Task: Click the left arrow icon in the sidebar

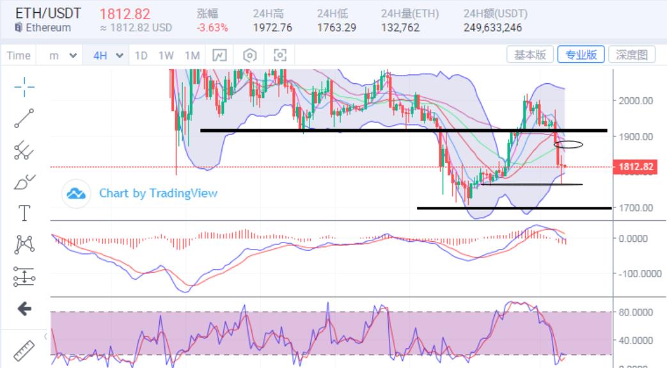Action: tap(24, 309)
